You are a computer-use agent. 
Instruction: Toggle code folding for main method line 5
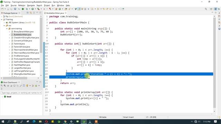click(x=48, y=29)
